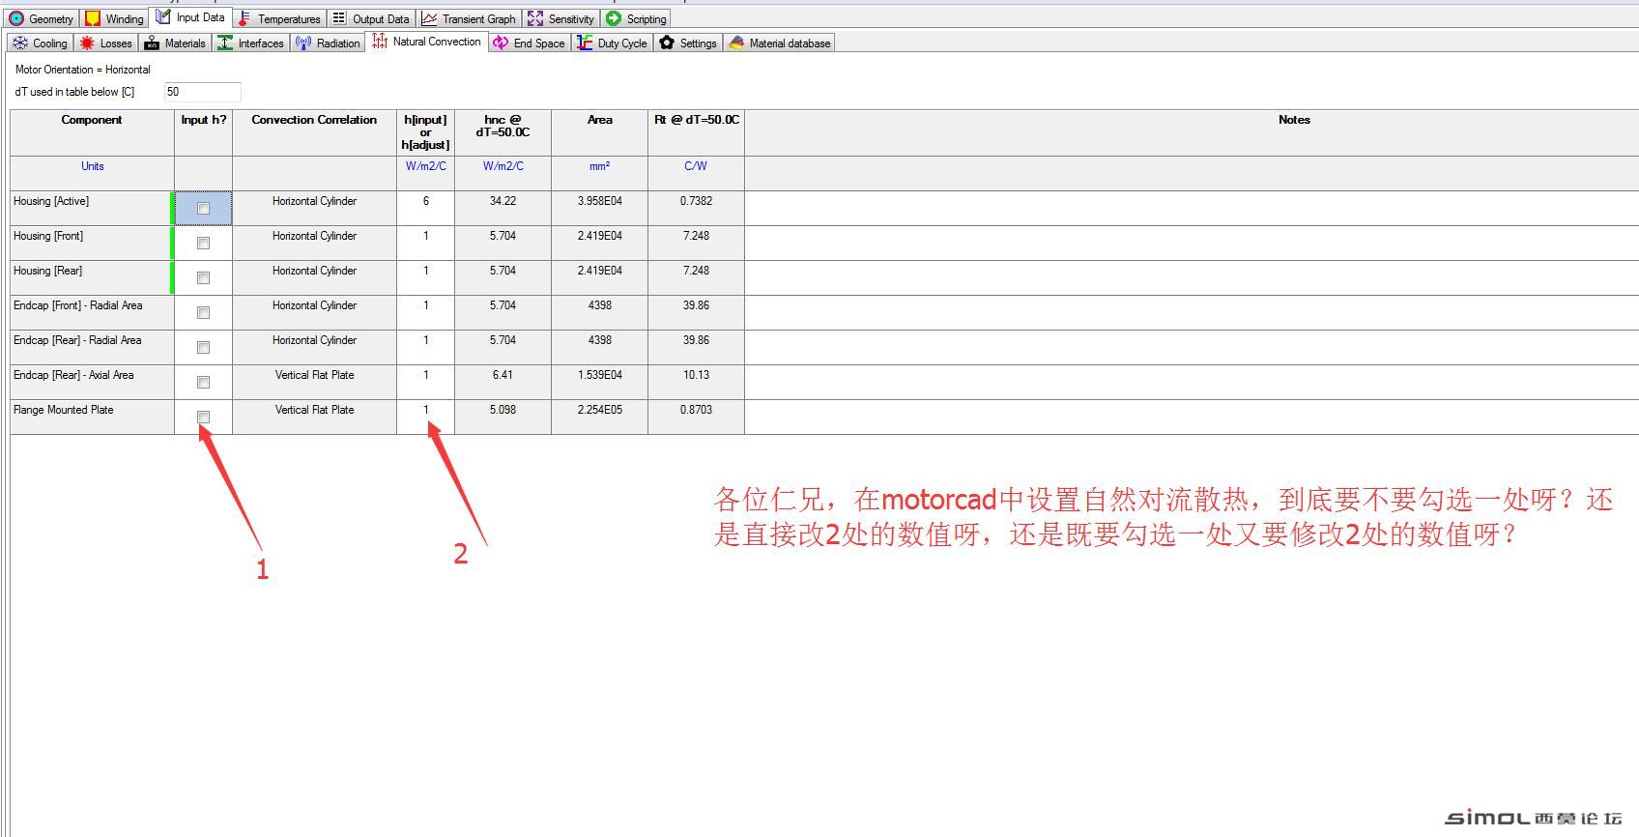
Task: Click the Rt value 10.13
Action: pos(696,375)
